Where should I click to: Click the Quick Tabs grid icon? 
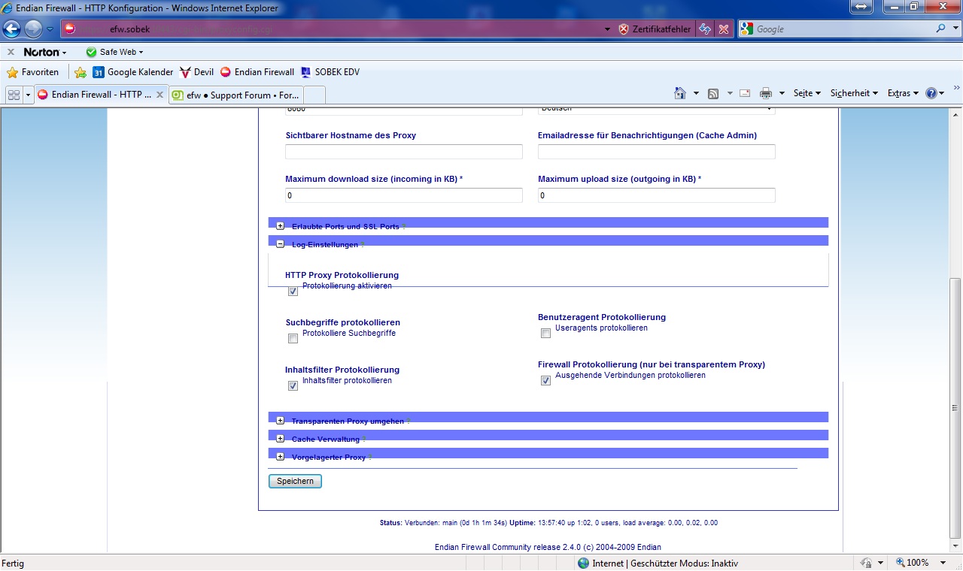pos(14,95)
